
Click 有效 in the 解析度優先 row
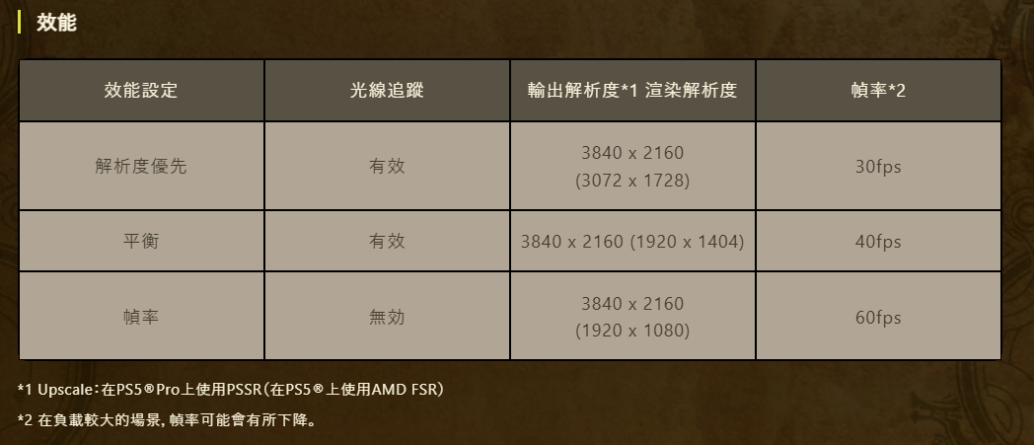tap(387, 166)
